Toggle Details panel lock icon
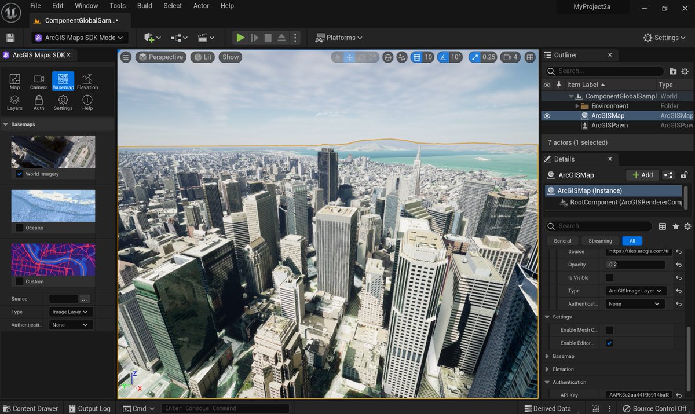The width and height of the screenshot is (695, 414). [x=685, y=175]
